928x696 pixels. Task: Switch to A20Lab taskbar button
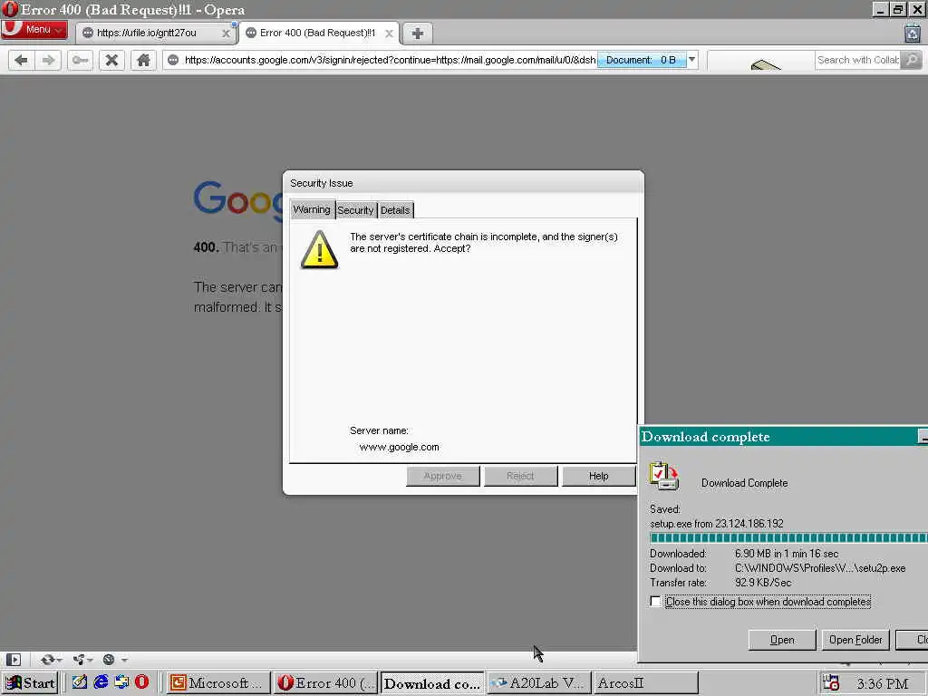539,683
